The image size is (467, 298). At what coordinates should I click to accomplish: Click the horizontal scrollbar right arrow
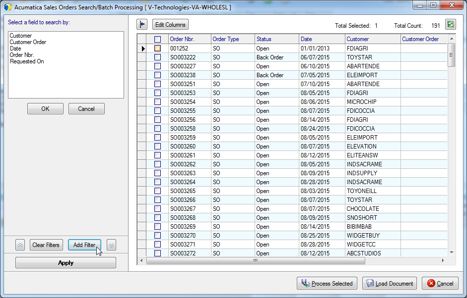tap(443, 260)
